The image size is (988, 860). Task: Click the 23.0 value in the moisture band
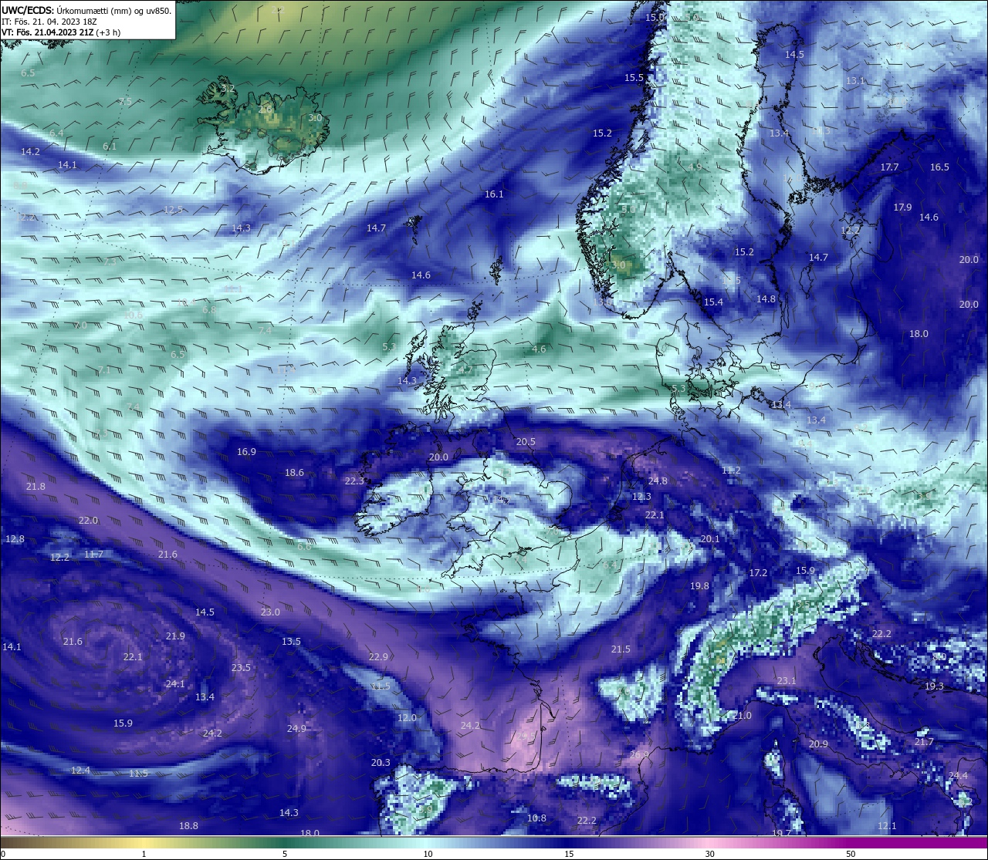(270, 612)
